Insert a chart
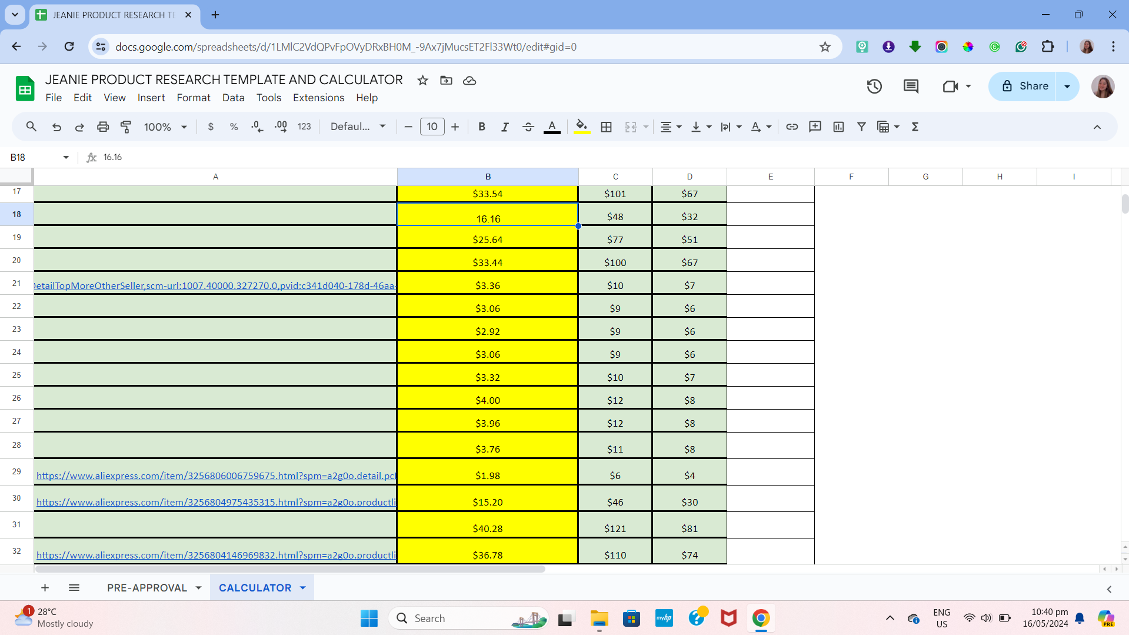The image size is (1129, 635). (838, 127)
